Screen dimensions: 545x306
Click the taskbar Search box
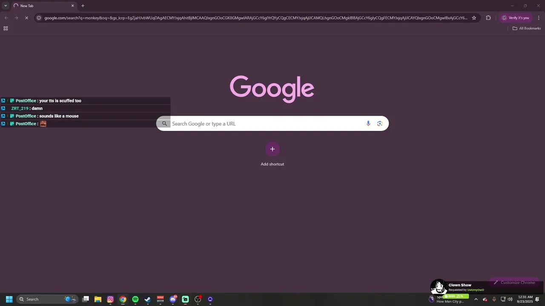click(48, 299)
